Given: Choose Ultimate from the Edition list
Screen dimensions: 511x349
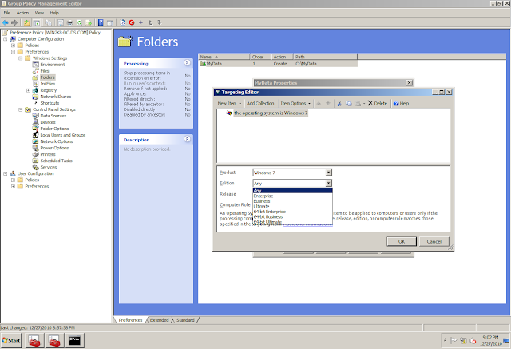Looking at the screenshot, I should [x=292, y=207].
